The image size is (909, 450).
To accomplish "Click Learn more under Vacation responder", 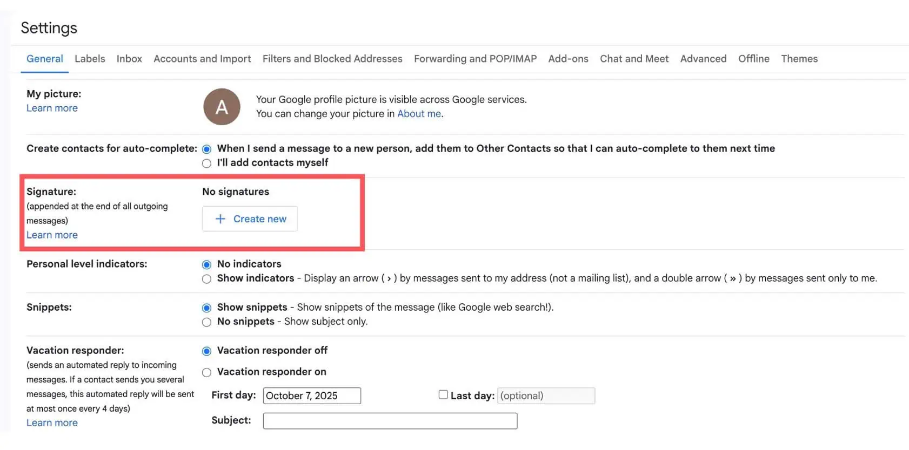I will pos(52,423).
